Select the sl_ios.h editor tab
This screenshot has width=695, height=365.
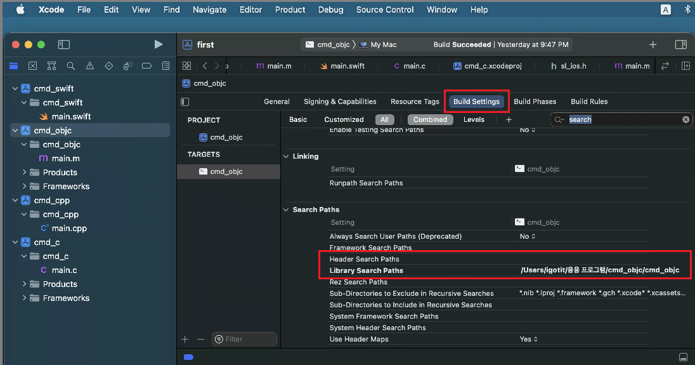click(x=568, y=65)
